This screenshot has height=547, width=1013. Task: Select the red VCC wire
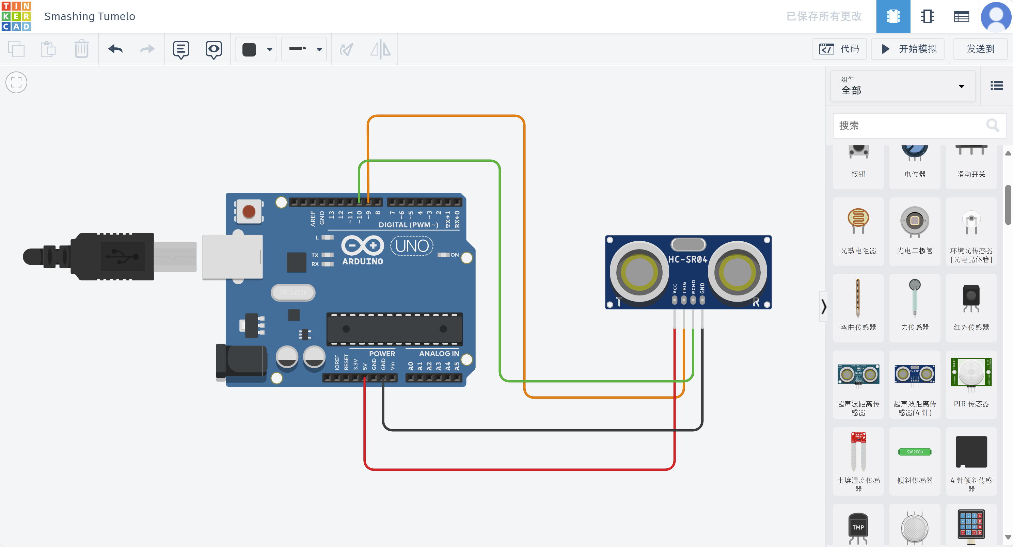(519, 469)
